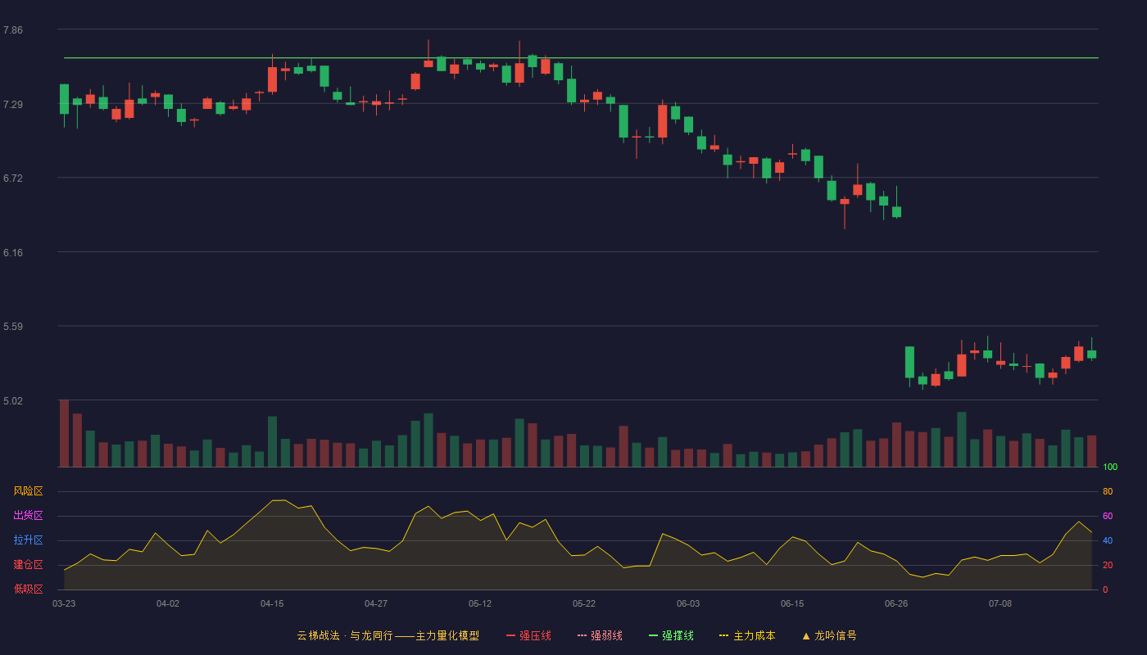
Task: Click the 低吸区 zone label
Action: [x=28, y=589]
